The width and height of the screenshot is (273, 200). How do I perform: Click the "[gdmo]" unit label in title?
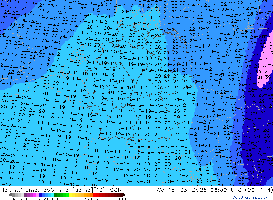pos(82,190)
